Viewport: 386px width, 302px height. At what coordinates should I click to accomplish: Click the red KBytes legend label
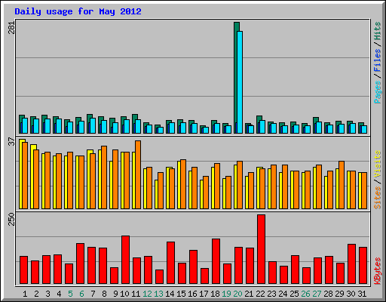[378, 271]
